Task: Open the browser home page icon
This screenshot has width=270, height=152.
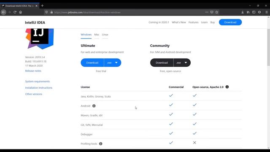Action: pos(21,12)
